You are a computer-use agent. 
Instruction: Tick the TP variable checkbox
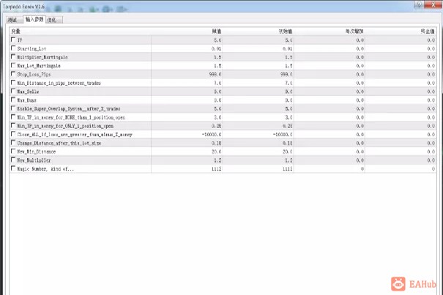pyautogui.click(x=13, y=40)
